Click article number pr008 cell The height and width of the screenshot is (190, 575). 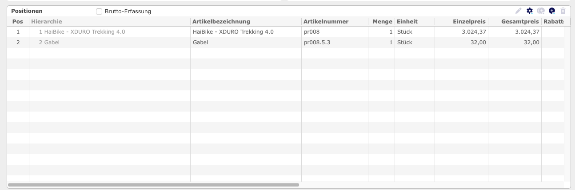[x=335, y=32]
